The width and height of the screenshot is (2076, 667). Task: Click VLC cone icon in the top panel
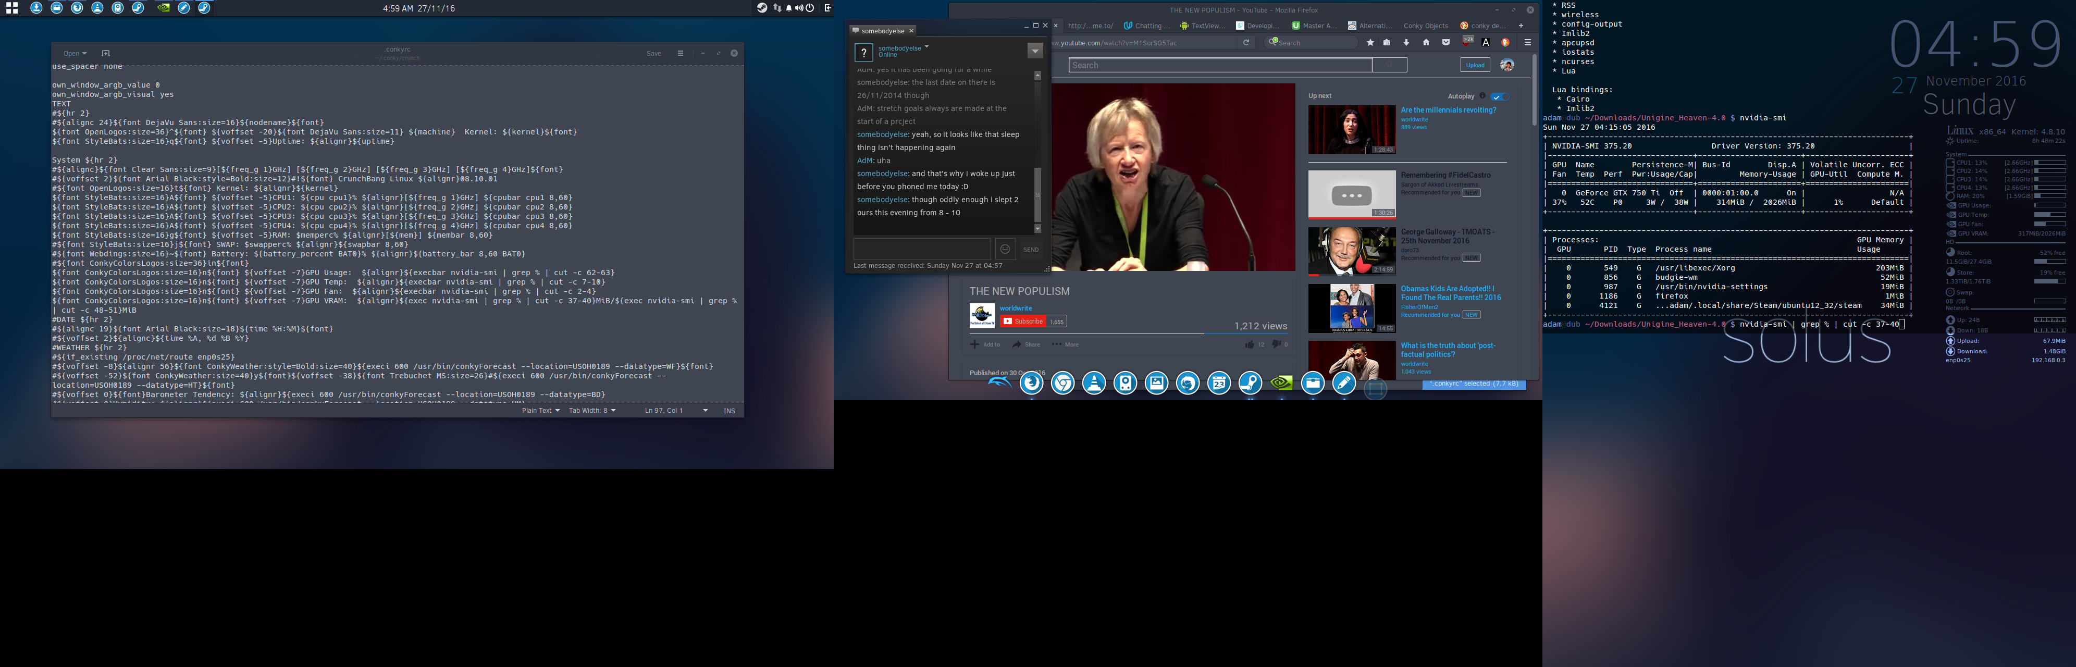point(97,8)
